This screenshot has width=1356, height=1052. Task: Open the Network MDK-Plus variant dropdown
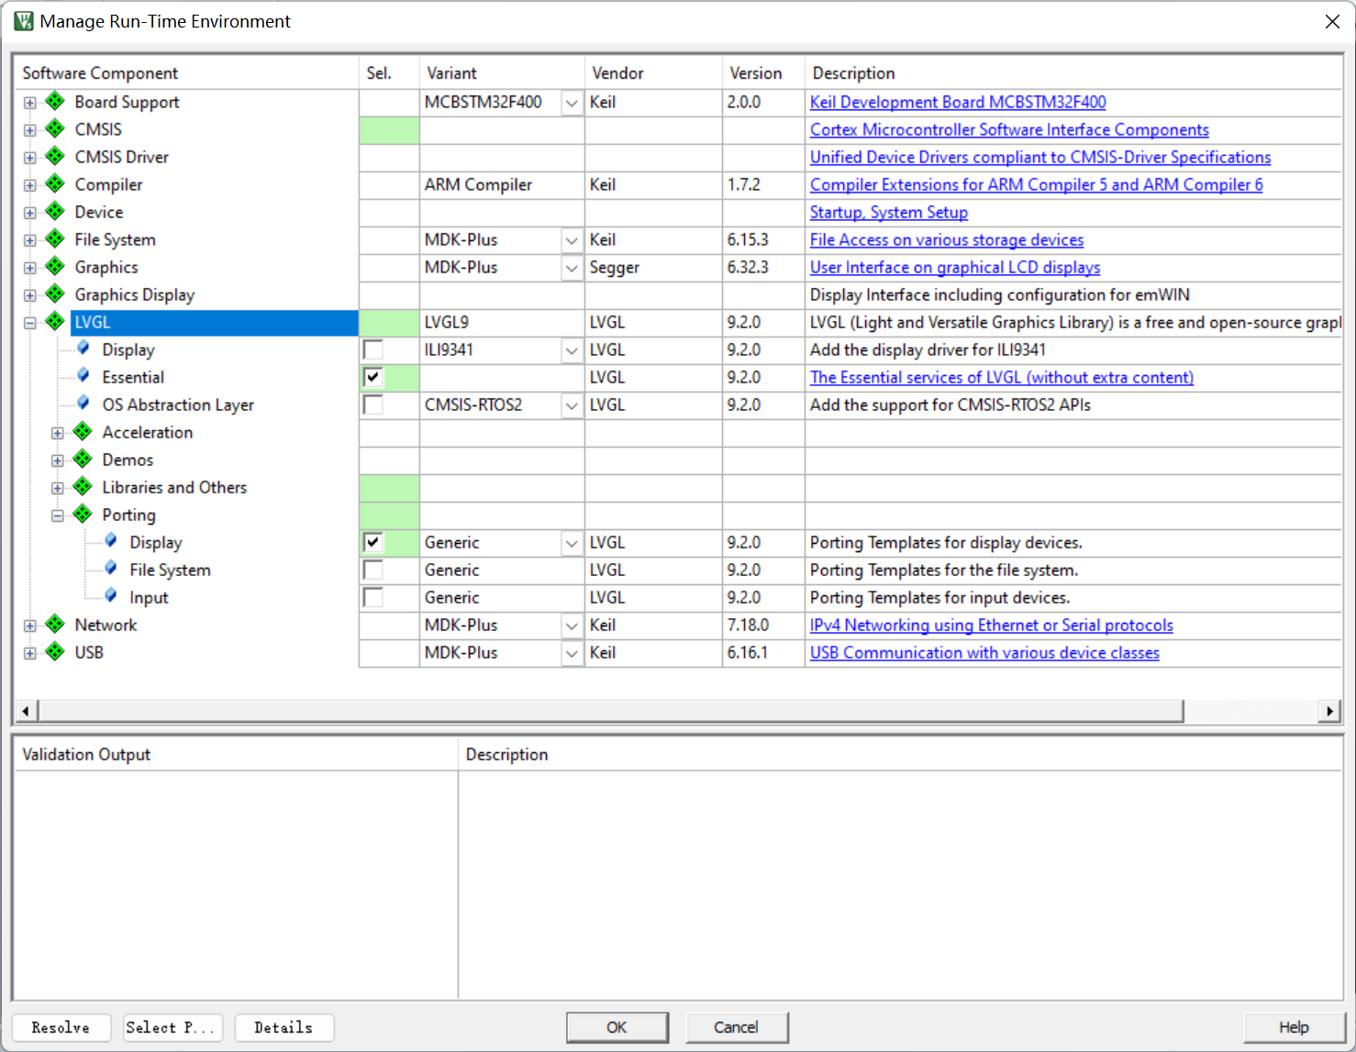(x=572, y=626)
